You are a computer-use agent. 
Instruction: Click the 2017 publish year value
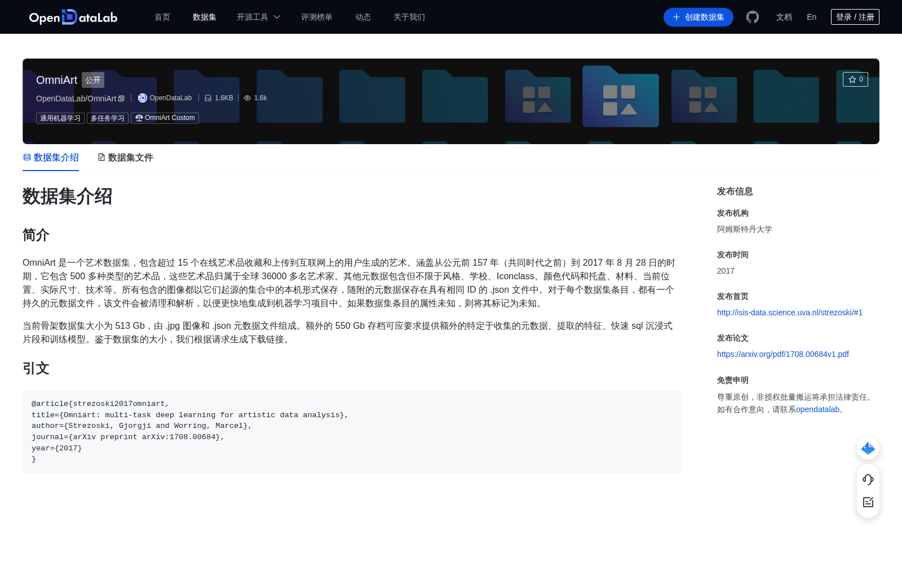click(x=726, y=271)
